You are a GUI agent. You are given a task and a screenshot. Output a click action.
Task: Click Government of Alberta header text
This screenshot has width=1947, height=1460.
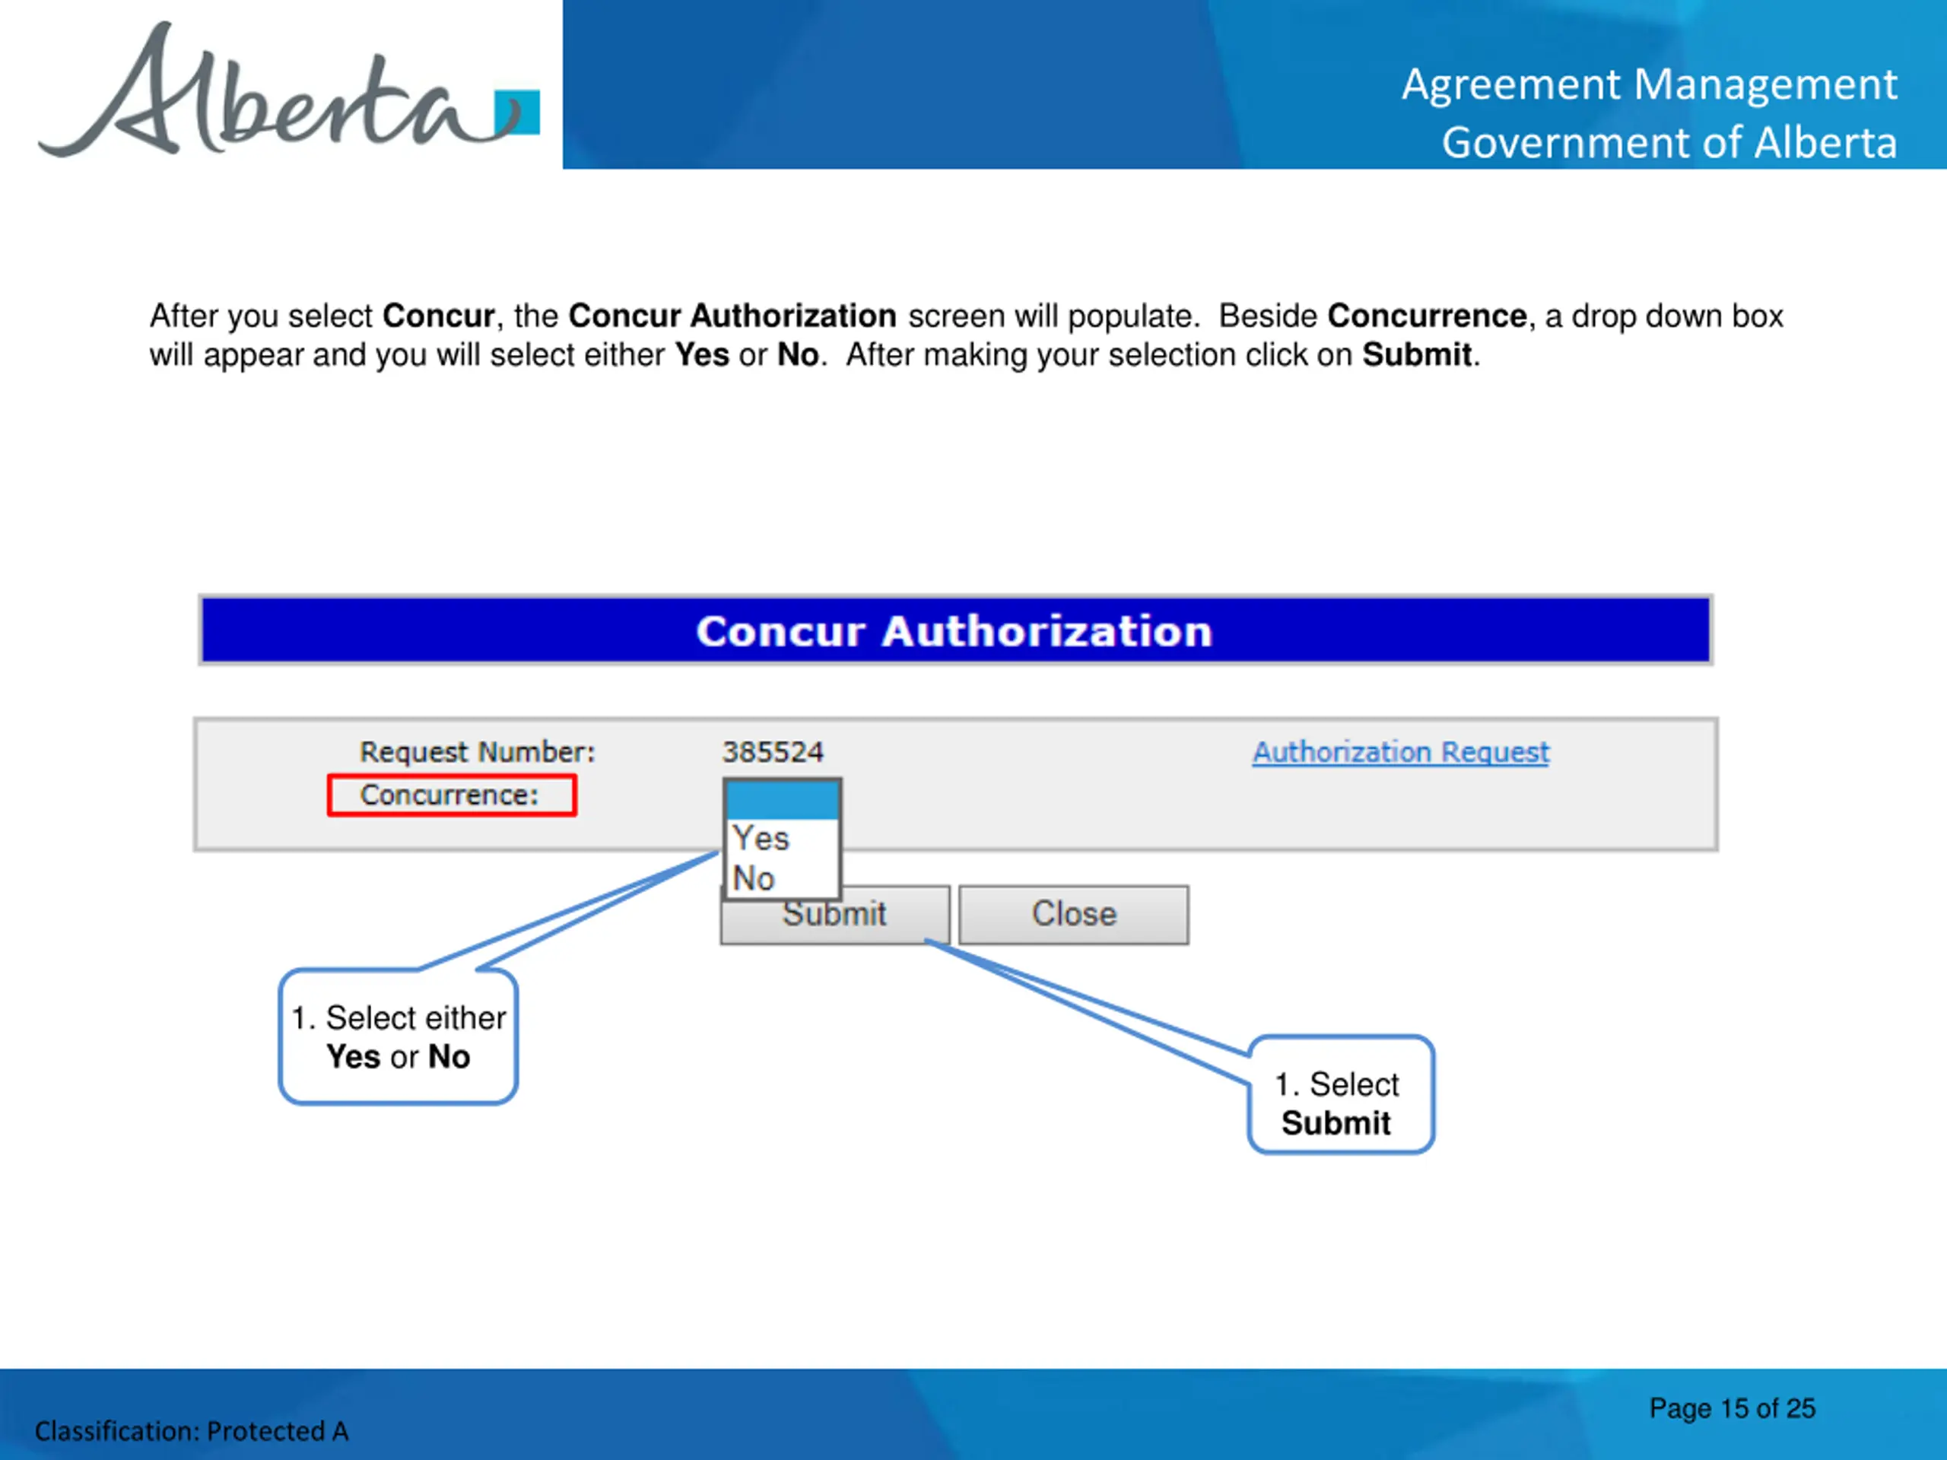(1669, 142)
